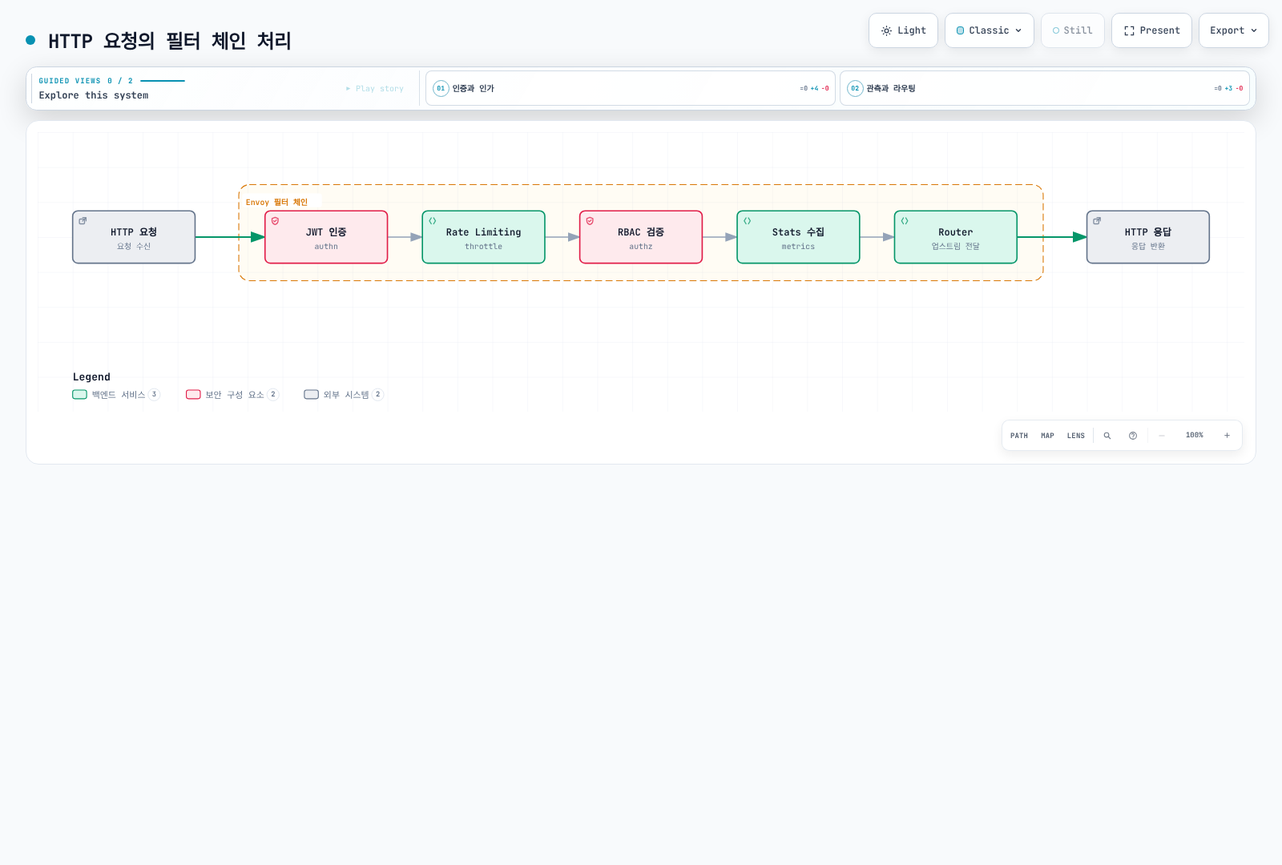
Task: Activate LENS mode in canvas toolbar
Action: pos(1076,436)
